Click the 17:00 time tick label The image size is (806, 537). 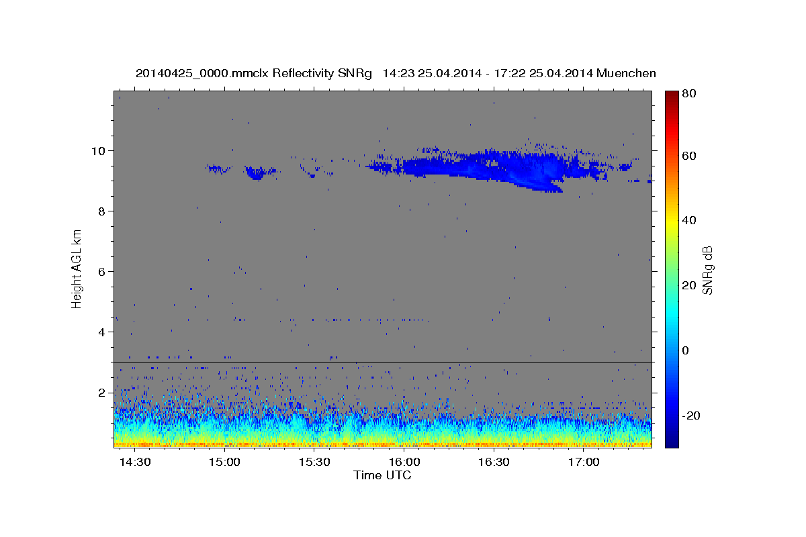(x=584, y=462)
